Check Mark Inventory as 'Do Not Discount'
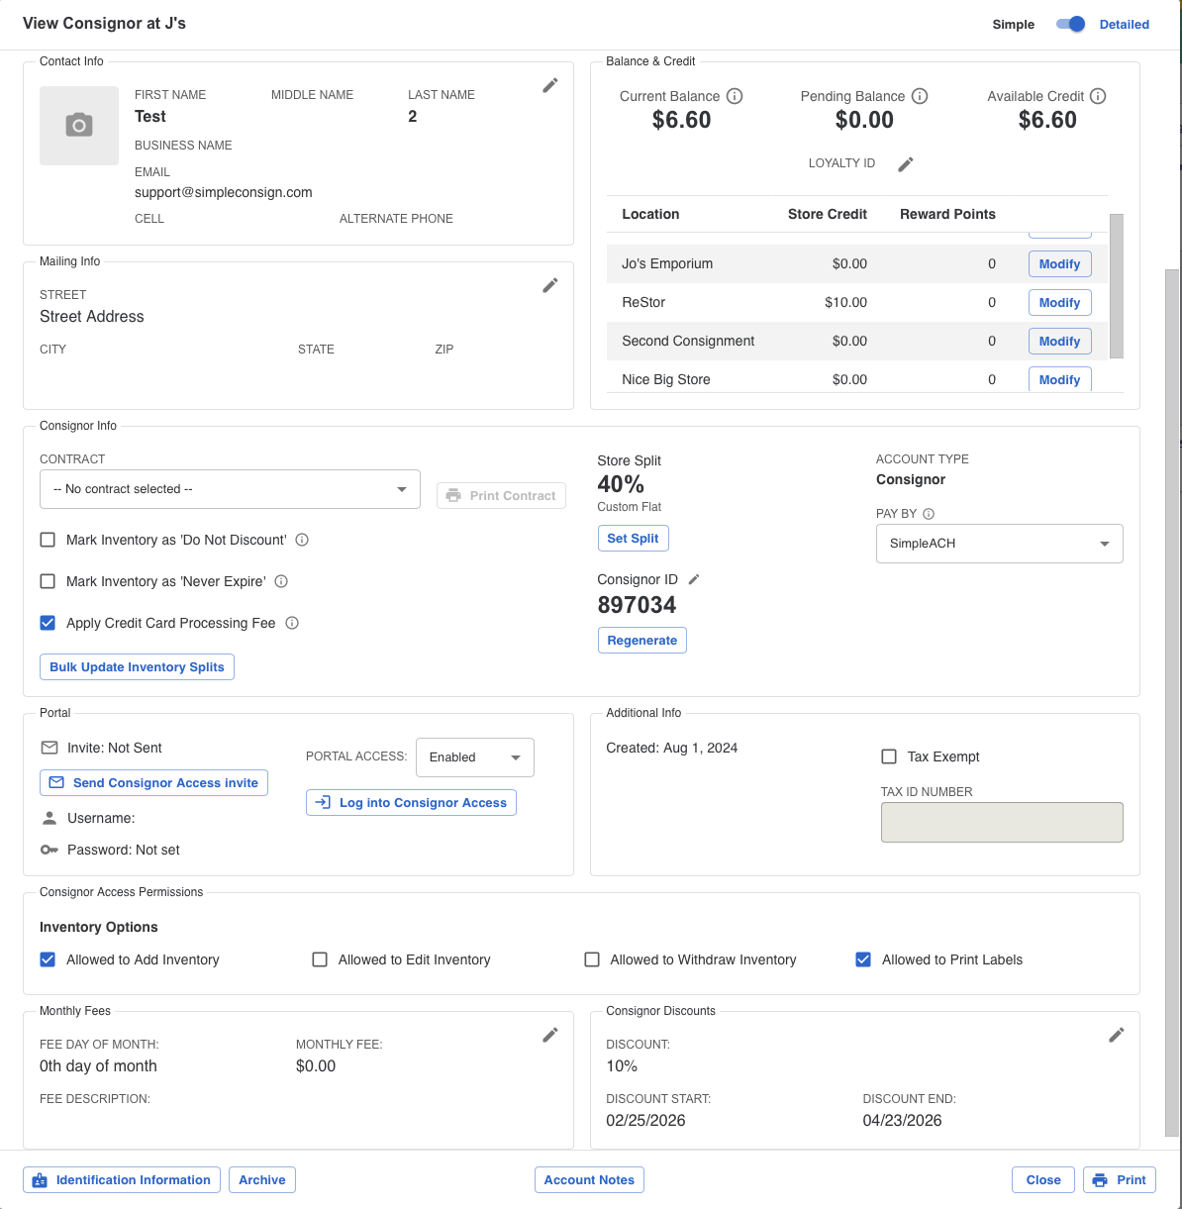The height and width of the screenshot is (1209, 1182). click(x=48, y=540)
